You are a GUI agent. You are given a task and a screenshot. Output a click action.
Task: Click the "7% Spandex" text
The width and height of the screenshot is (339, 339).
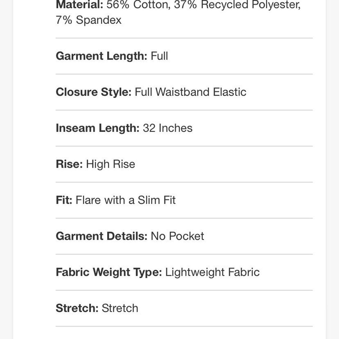[x=88, y=20]
